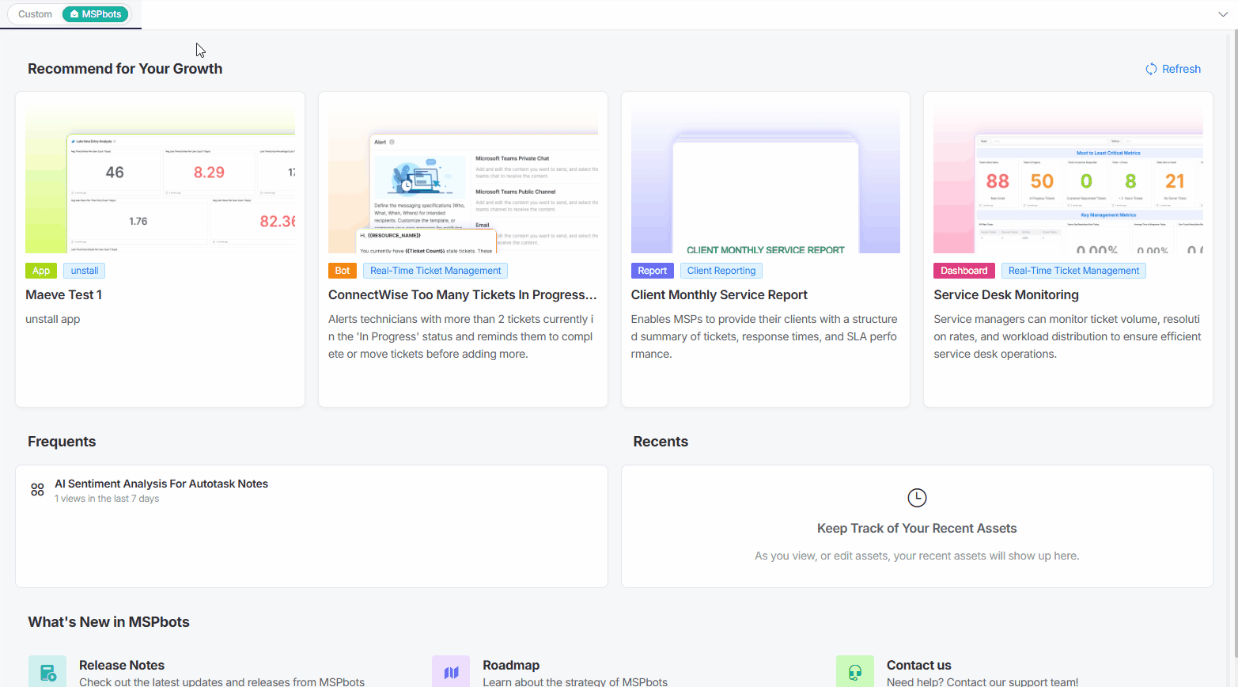Click the Refresh link to reload recommendations
The image size is (1238, 687).
(1180, 69)
